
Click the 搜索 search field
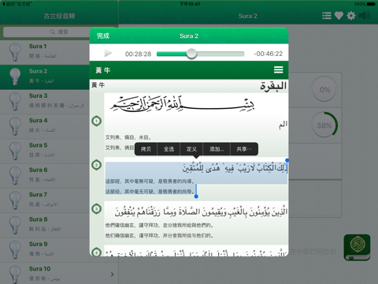coord(59,32)
